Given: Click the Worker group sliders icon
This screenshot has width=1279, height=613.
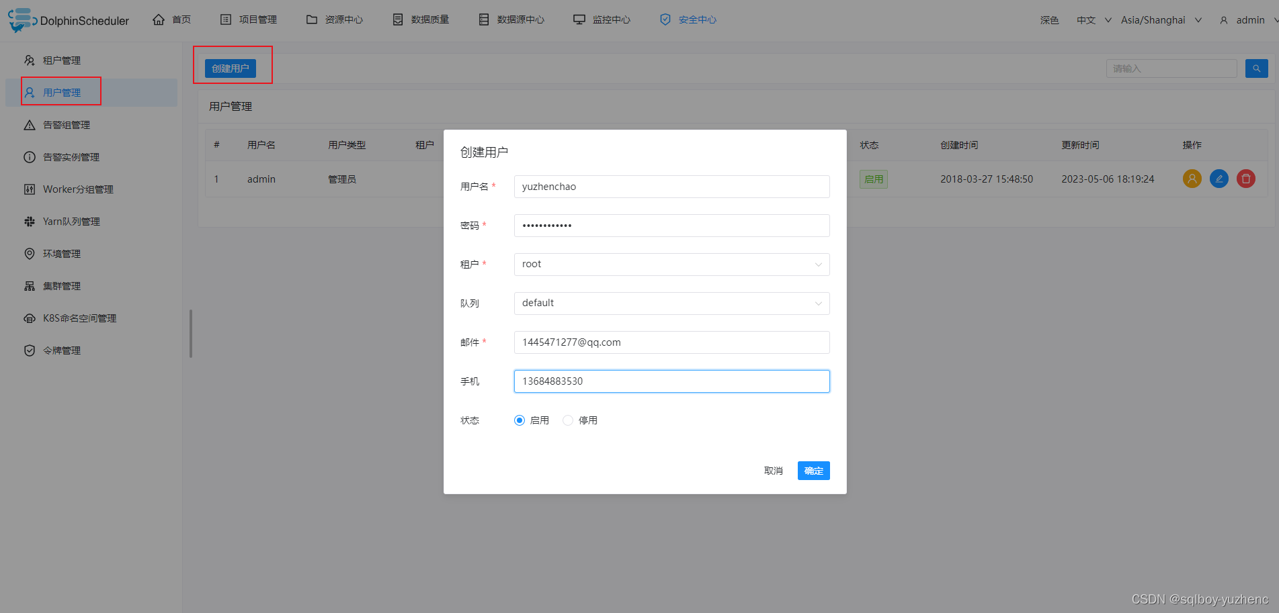Looking at the screenshot, I should pos(30,189).
